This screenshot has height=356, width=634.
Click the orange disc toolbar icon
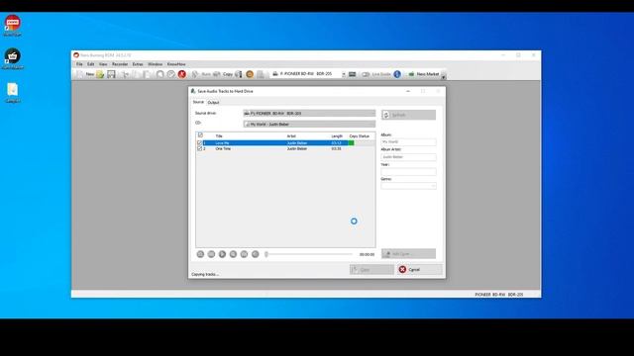click(250, 74)
